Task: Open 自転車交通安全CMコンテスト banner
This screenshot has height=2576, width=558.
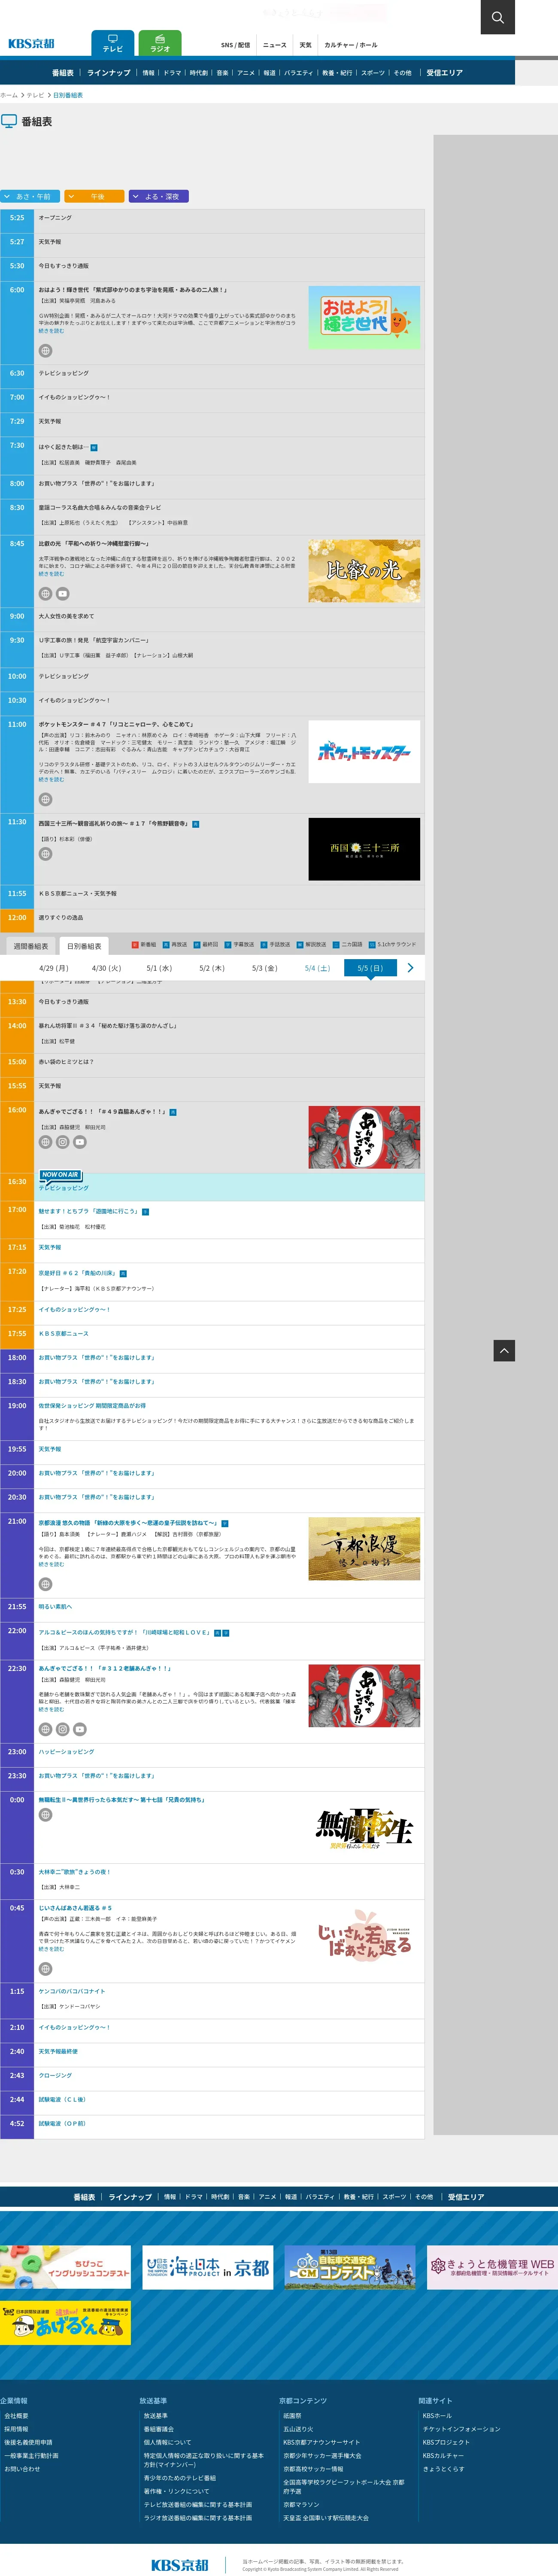Action: pyautogui.click(x=350, y=2267)
